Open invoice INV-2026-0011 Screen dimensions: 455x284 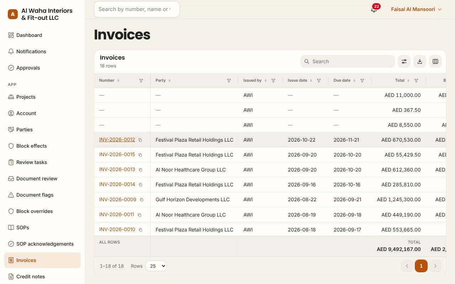pos(117,214)
